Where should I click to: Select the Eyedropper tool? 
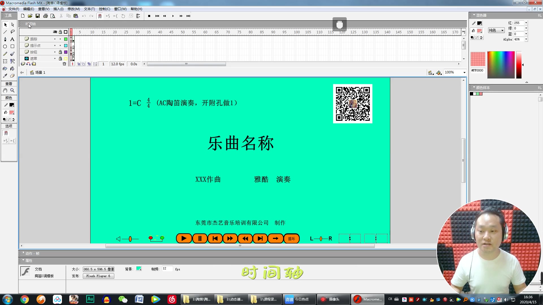pyautogui.click(x=5, y=76)
